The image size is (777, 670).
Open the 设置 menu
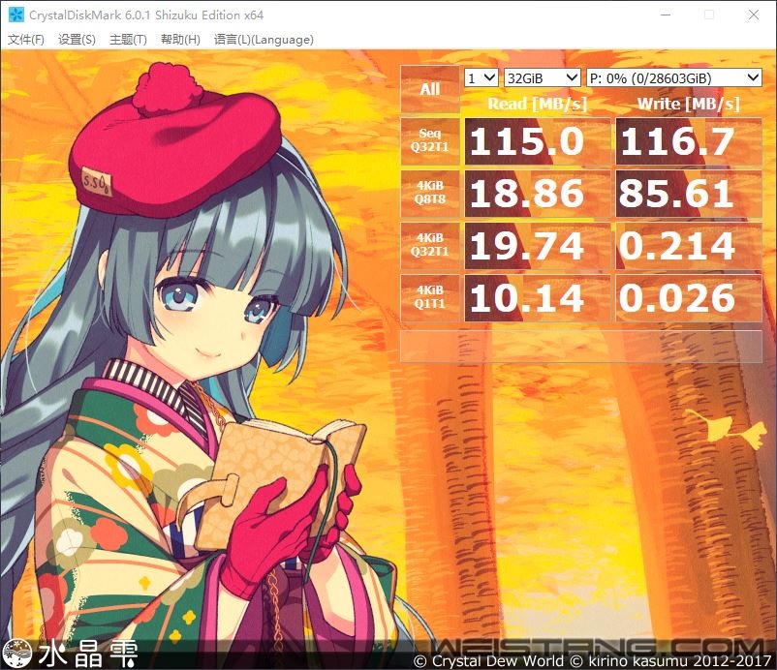click(74, 40)
